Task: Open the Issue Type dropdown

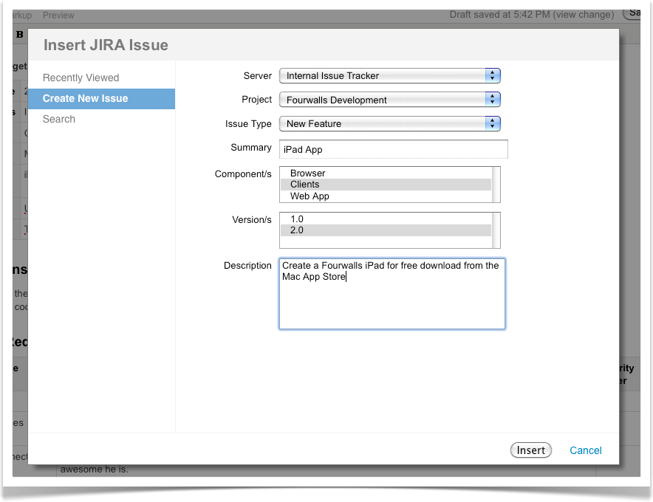Action: pos(390,123)
